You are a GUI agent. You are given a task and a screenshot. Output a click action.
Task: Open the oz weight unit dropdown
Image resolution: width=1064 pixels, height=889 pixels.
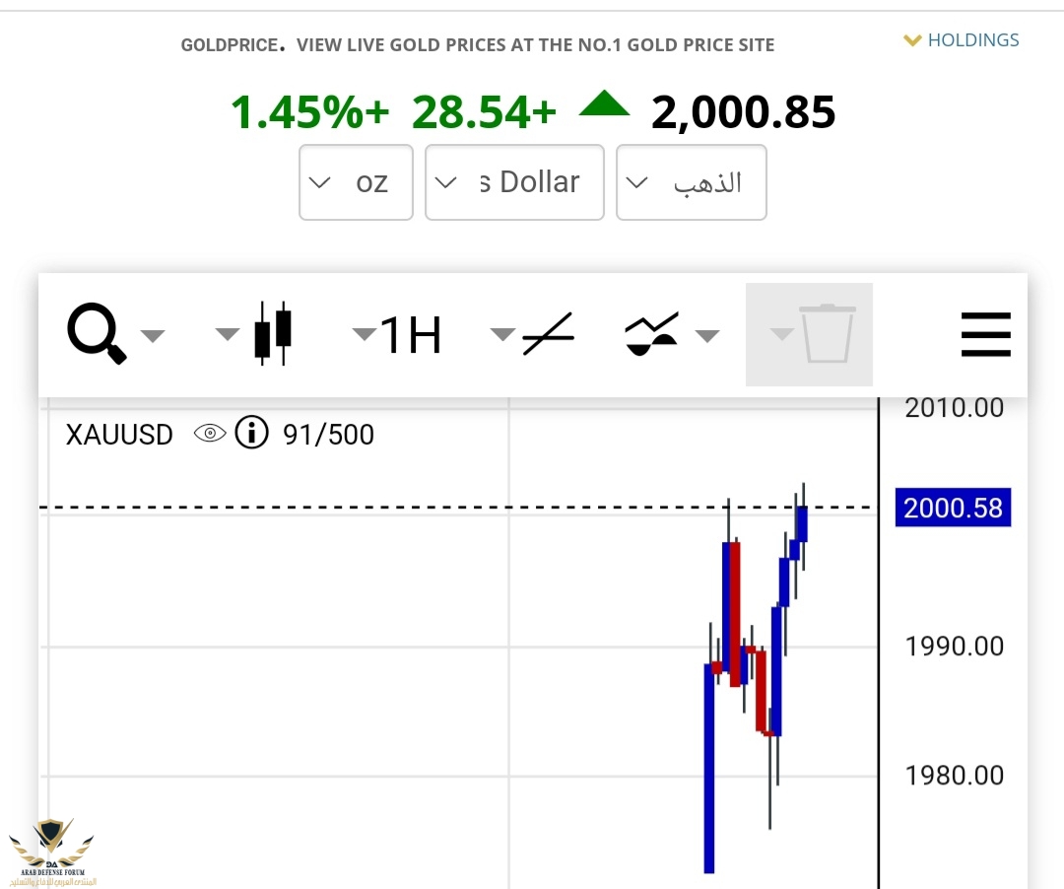click(356, 182)
